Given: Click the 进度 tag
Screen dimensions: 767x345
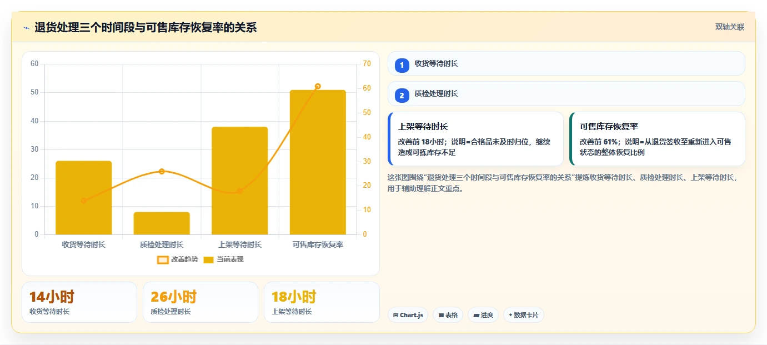Looking at the screenshot, I should (x=483, y=315).
